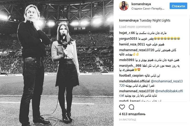This screenshot has width=190, height=126.
Task: Open commenter marziyeh._.998 profile
Action: pos(130,66)
